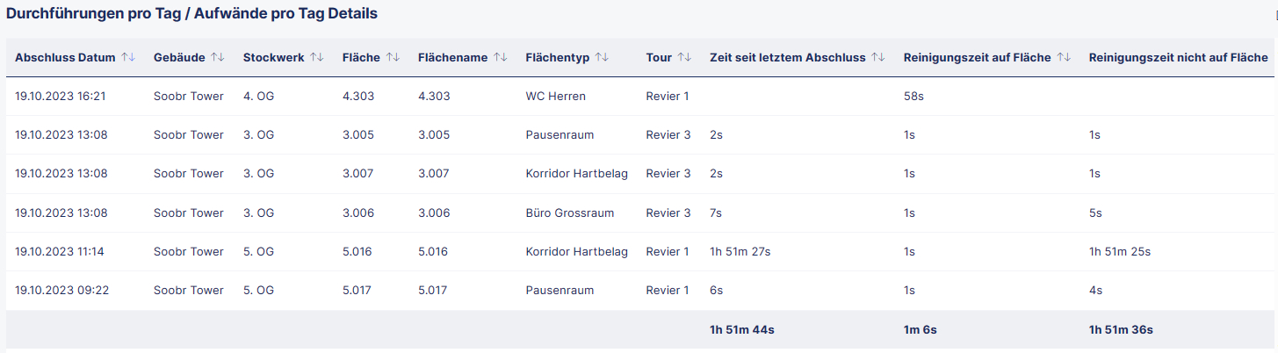This screenshot has height=353, width=1278.
Task: Select area 5.017 in Fläche column
Action: (x=357, y=290)
